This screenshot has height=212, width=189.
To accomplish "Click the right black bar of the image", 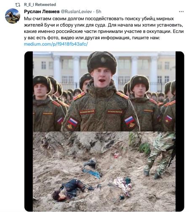I will [x=180, y=131].
